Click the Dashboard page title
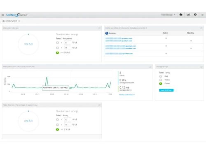 (x=9, y=21)
